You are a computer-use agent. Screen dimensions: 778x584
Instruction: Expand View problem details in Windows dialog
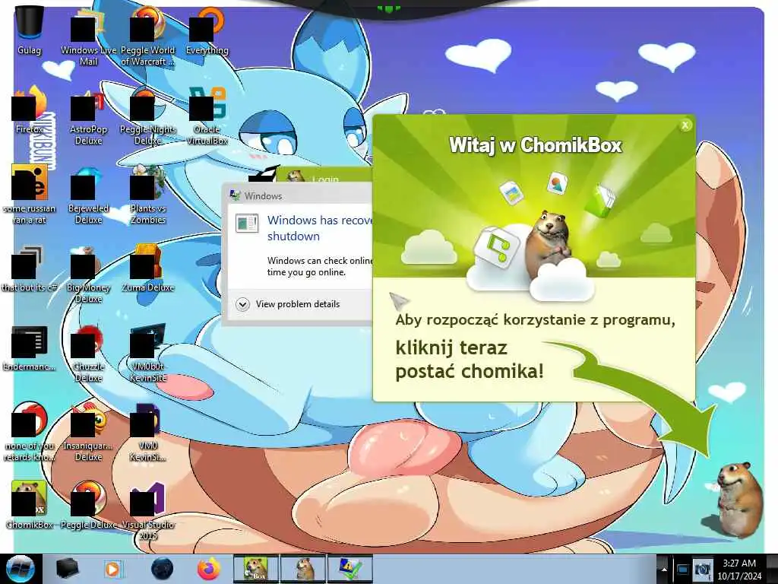click(288, 304)
